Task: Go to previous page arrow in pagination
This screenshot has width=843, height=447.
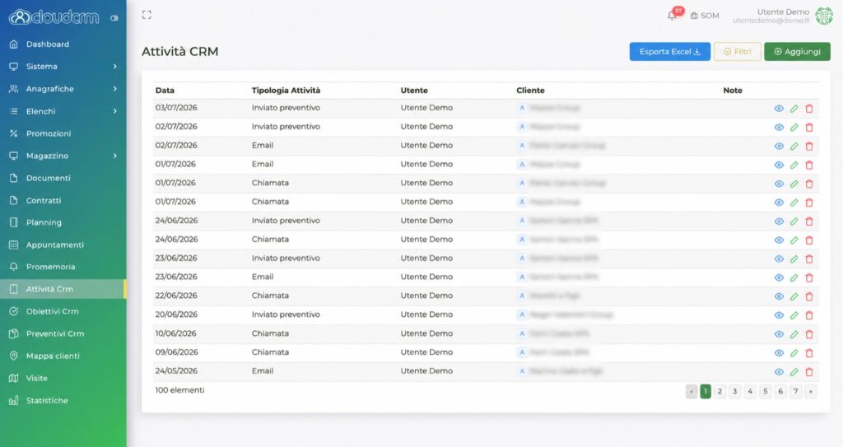Action: (x=692, y=392)
